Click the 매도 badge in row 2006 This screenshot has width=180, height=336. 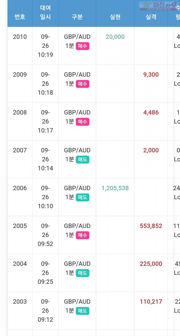[82, 198]
